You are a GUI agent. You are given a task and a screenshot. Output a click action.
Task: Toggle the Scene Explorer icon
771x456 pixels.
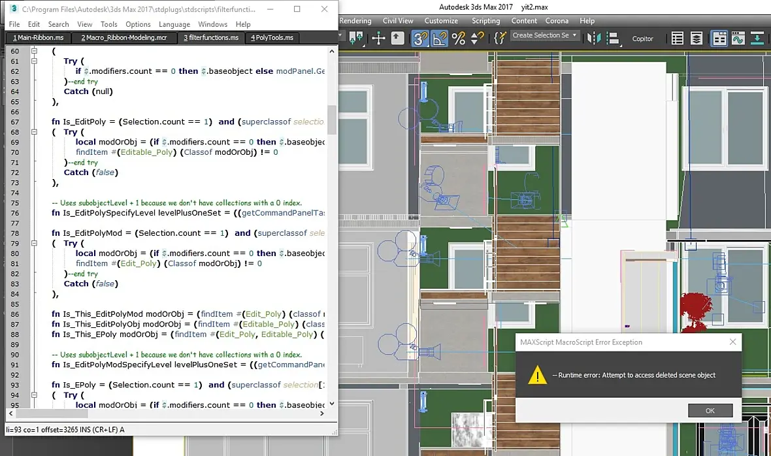[x=678, y=39]
